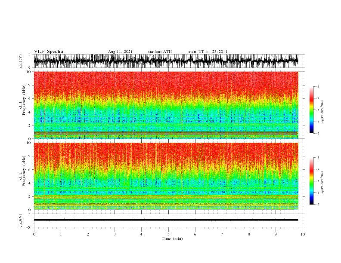Click time axis tick label '6'
Viewport: 341px width, 263px height.
coord(195,234)
